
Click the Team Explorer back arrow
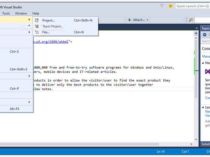coord(205,35)
